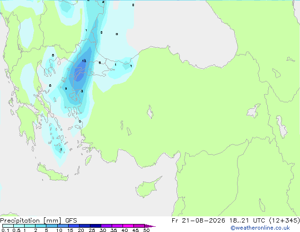Click the 40–45 mm magenta legend box
This screenshot has height=232, width=300.
(x=128, y=226)
